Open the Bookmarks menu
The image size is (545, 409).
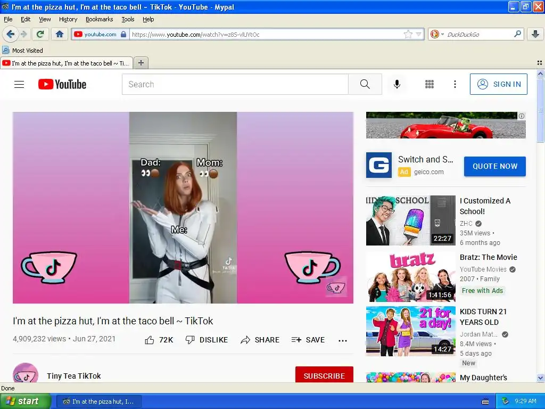pos(100,19)
